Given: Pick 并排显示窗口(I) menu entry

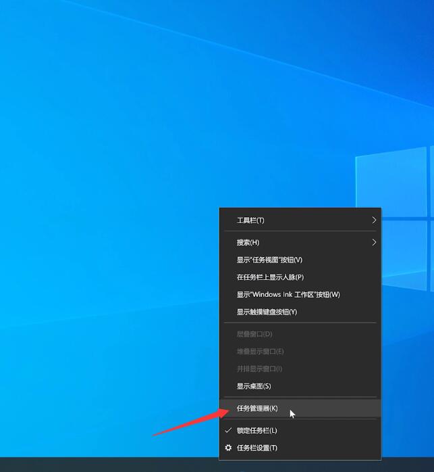Looking at the screenshot, I should tap(259, 369).
